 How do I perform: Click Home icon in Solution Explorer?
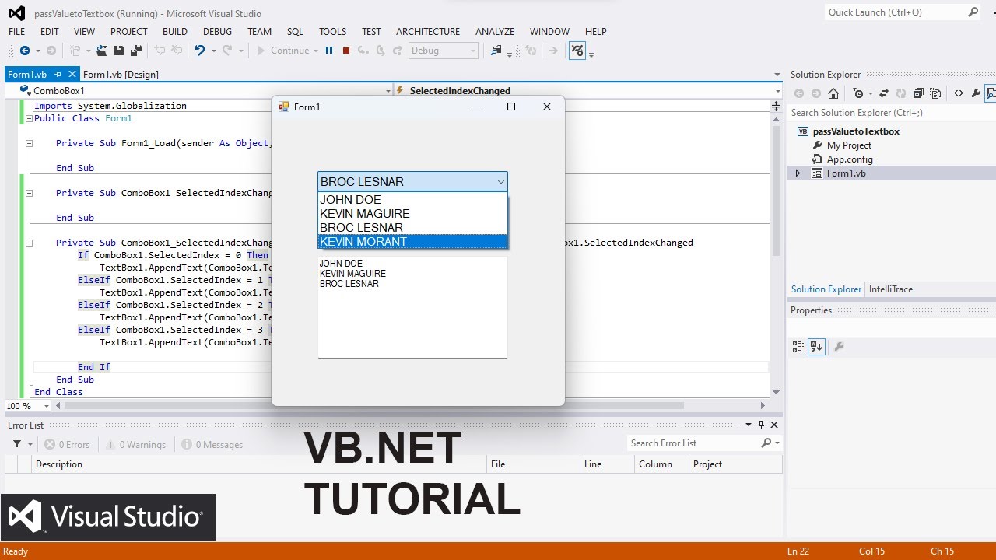click(833, 93)
